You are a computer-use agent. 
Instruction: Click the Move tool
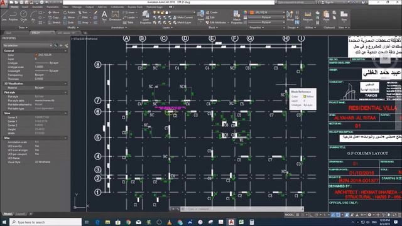coord(54,13)
